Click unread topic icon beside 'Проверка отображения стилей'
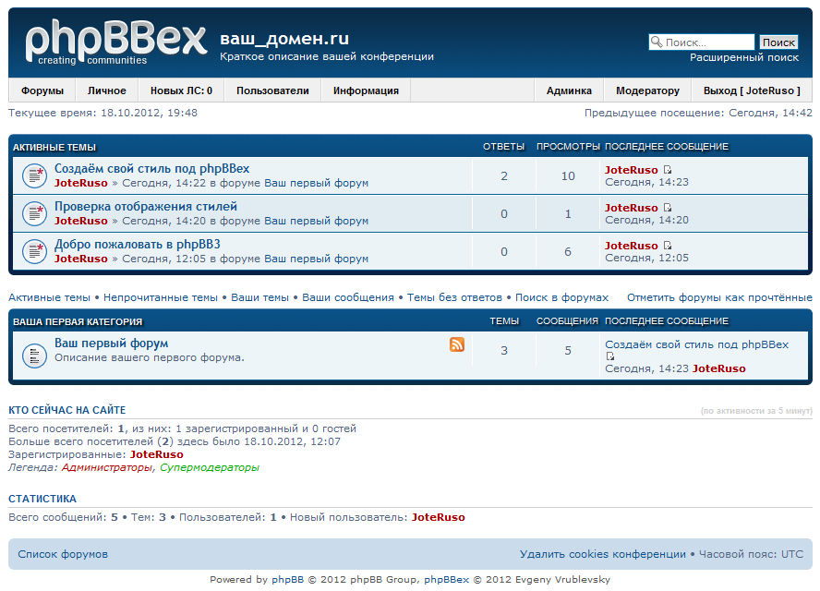 coord(34,213)
